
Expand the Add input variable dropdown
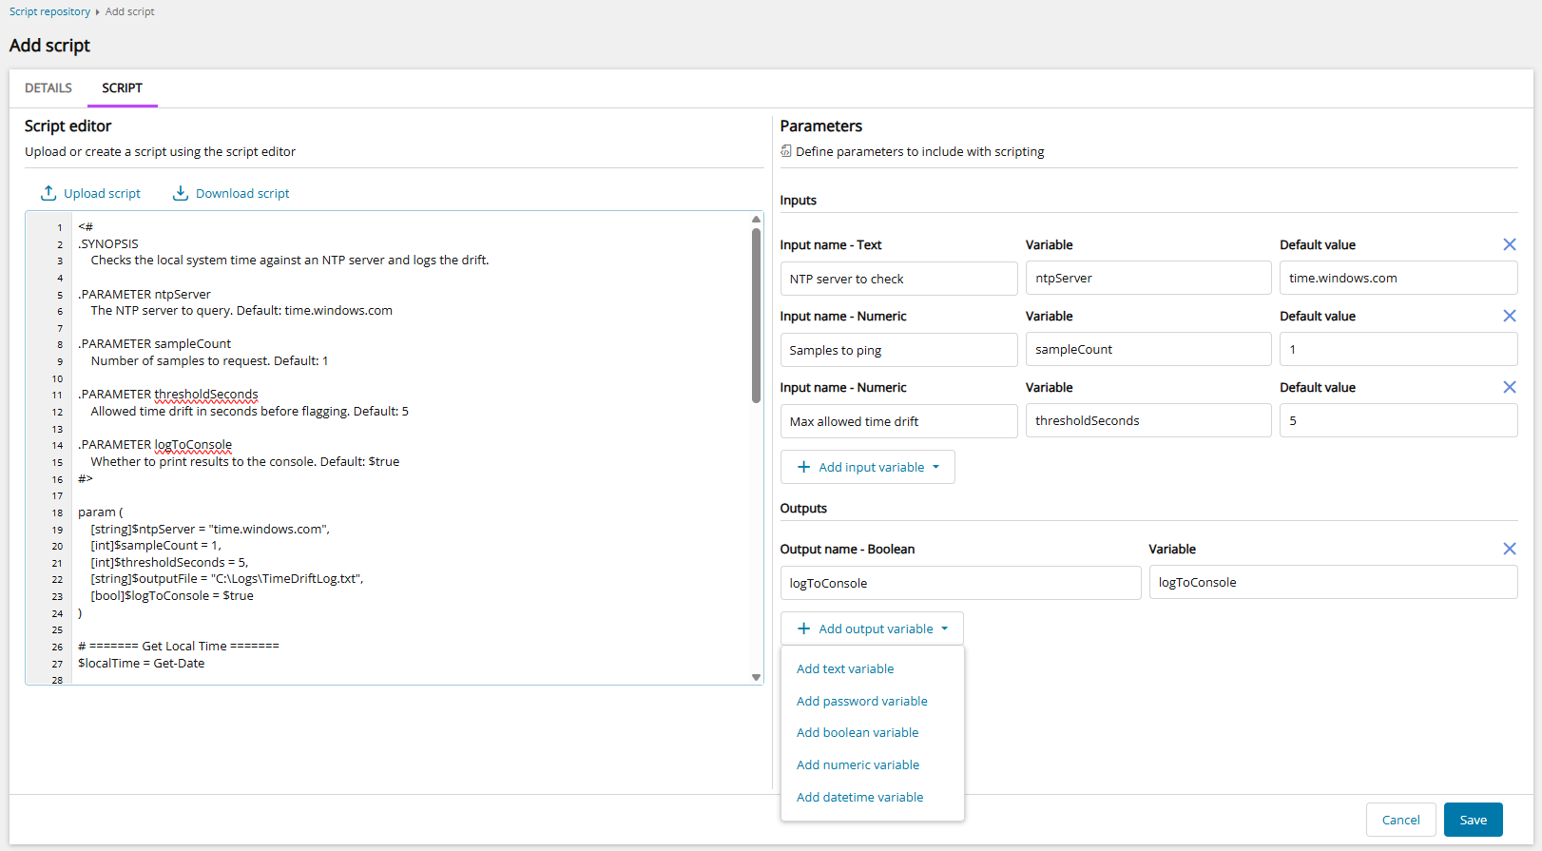pyautogui.click(x=867, y=467)
